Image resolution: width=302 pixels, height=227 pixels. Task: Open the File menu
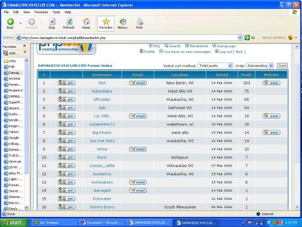coord(6,12)
